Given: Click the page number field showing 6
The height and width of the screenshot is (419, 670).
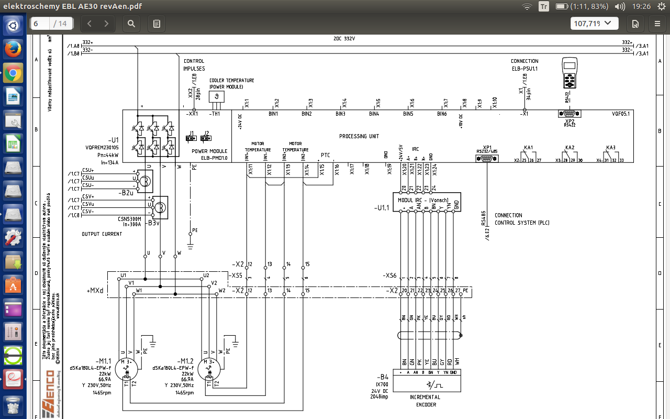Looking at the screenshot, I should tap(40, 24).
